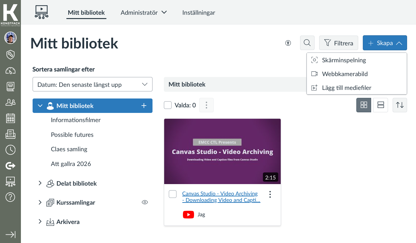Open Courses book icon in sidebar
Viewport: 416px width, 243px height.
click(x=10, y=87)
